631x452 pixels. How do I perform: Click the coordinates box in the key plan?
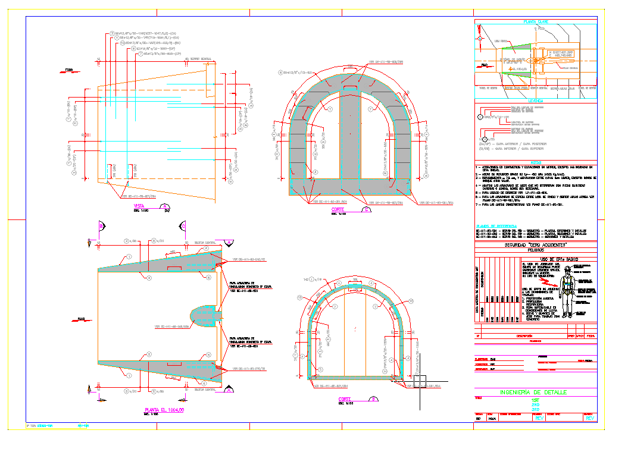click(560, 54)
